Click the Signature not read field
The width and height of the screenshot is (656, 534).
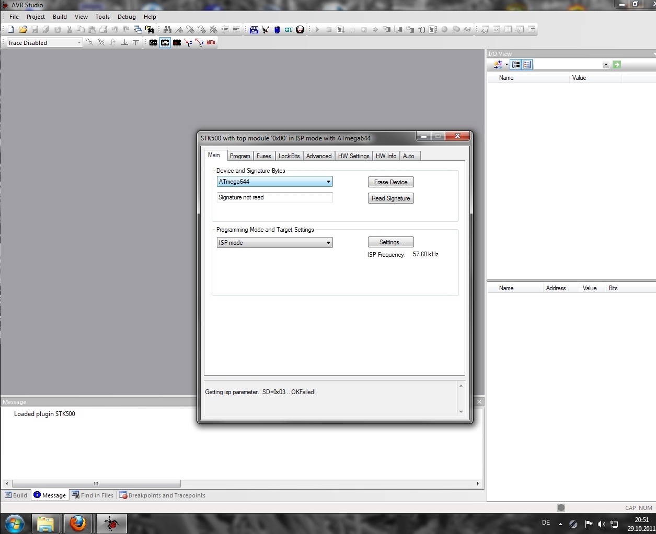click(x=274, y=197)
